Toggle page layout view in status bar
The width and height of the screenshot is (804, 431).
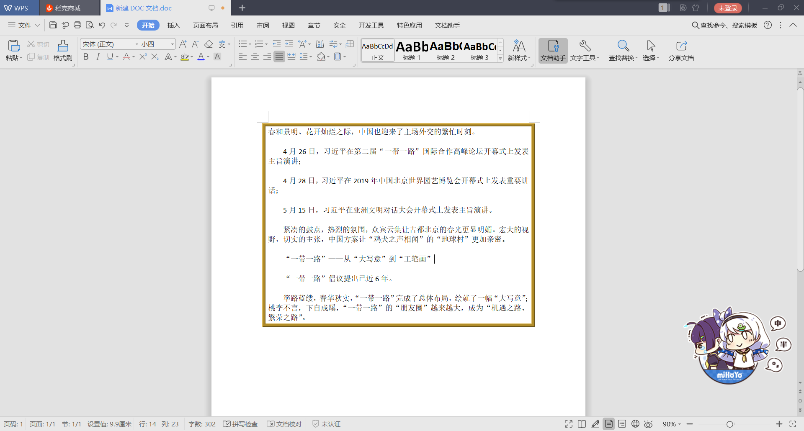[609, 424]
